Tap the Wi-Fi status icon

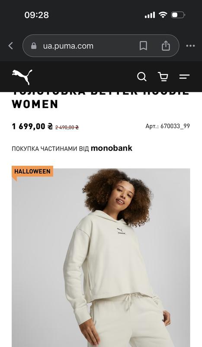[x=163, y=15]
